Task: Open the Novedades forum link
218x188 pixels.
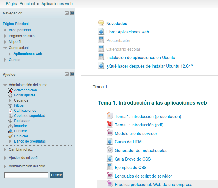Action: (x=117, y=24)
